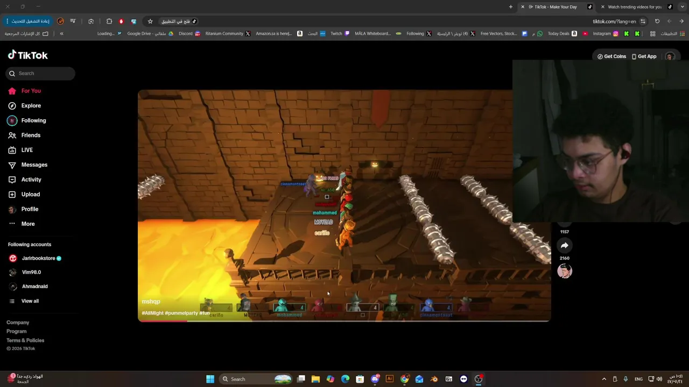This screenshot has width=689, height=387.
Task: Open the profile avatar menu
Action: [670, 56]
